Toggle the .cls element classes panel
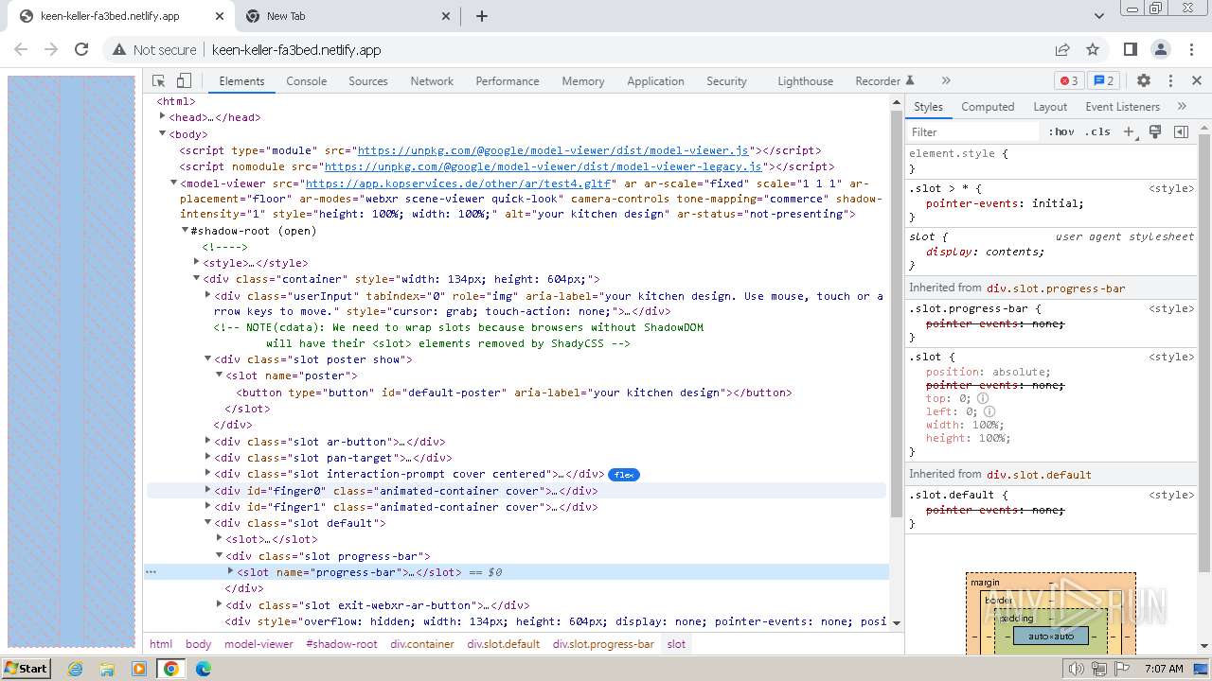The image size is (1212, 681). pyautogui.click(x=1098, y=132)
